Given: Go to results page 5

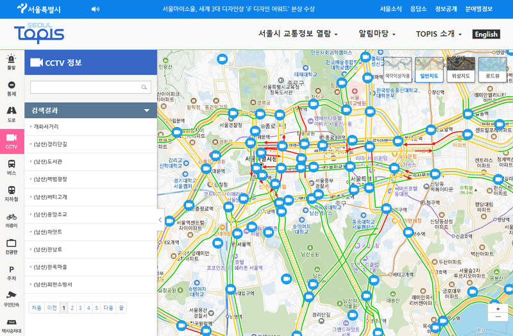Looking at the screenshot, I should tap(97, 308).
